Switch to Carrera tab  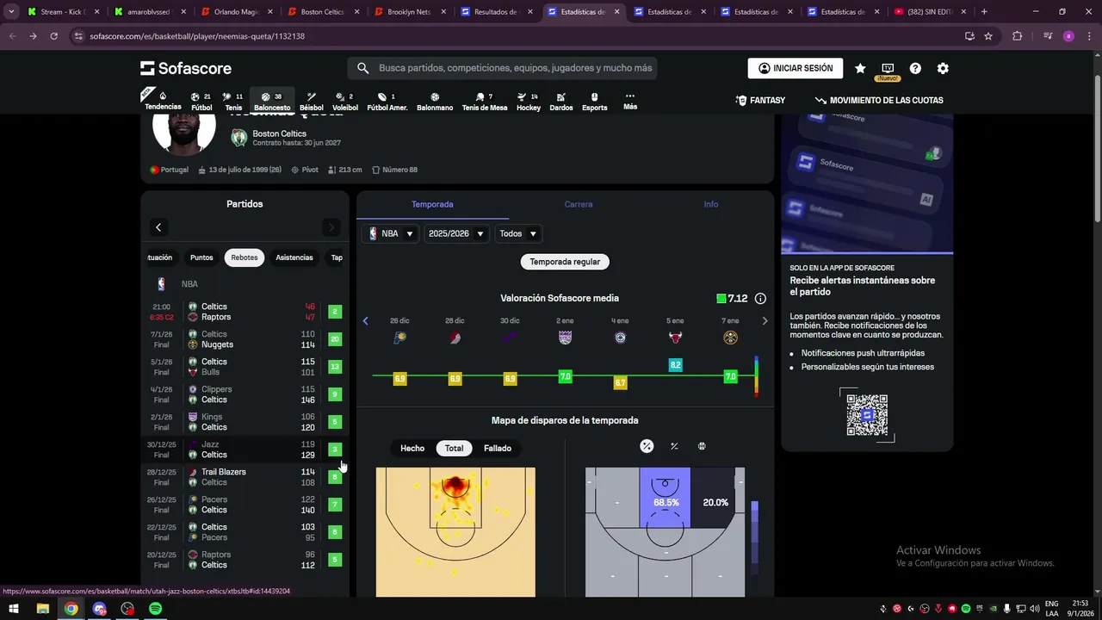[x=579, y=204]
